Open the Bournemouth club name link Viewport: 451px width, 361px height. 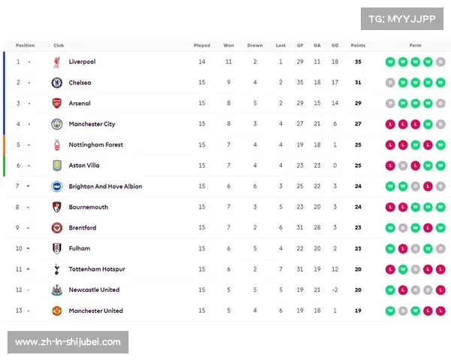[x=88, y=207]
